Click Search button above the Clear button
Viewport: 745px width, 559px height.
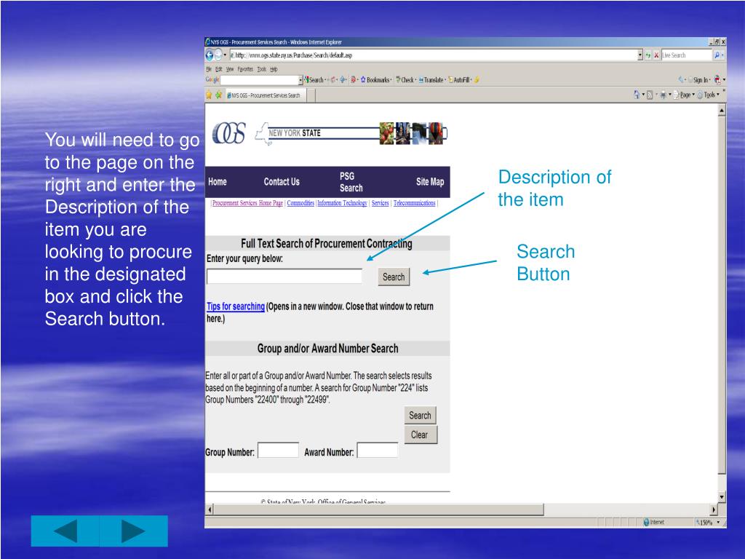click(420, 415)
